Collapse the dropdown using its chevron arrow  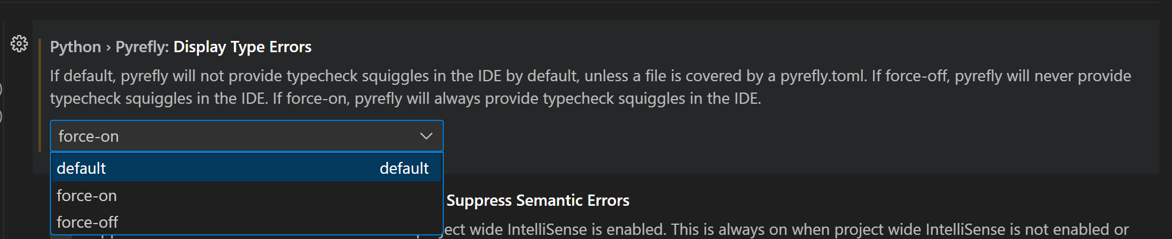426,136
